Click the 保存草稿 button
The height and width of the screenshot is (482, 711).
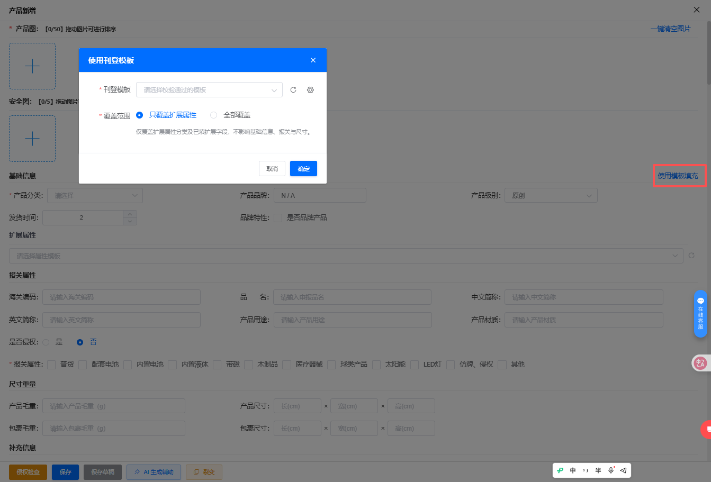103,472
